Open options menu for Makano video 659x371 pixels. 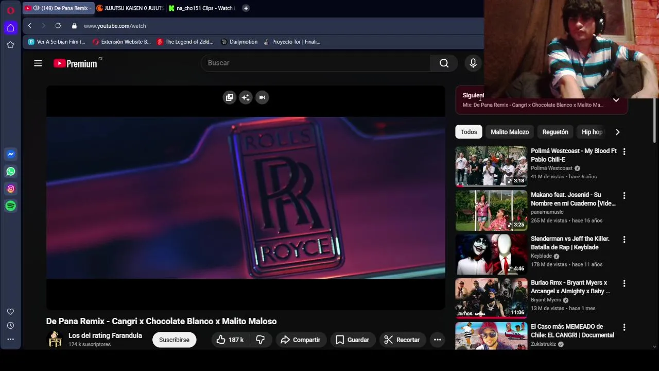(624, 196)
